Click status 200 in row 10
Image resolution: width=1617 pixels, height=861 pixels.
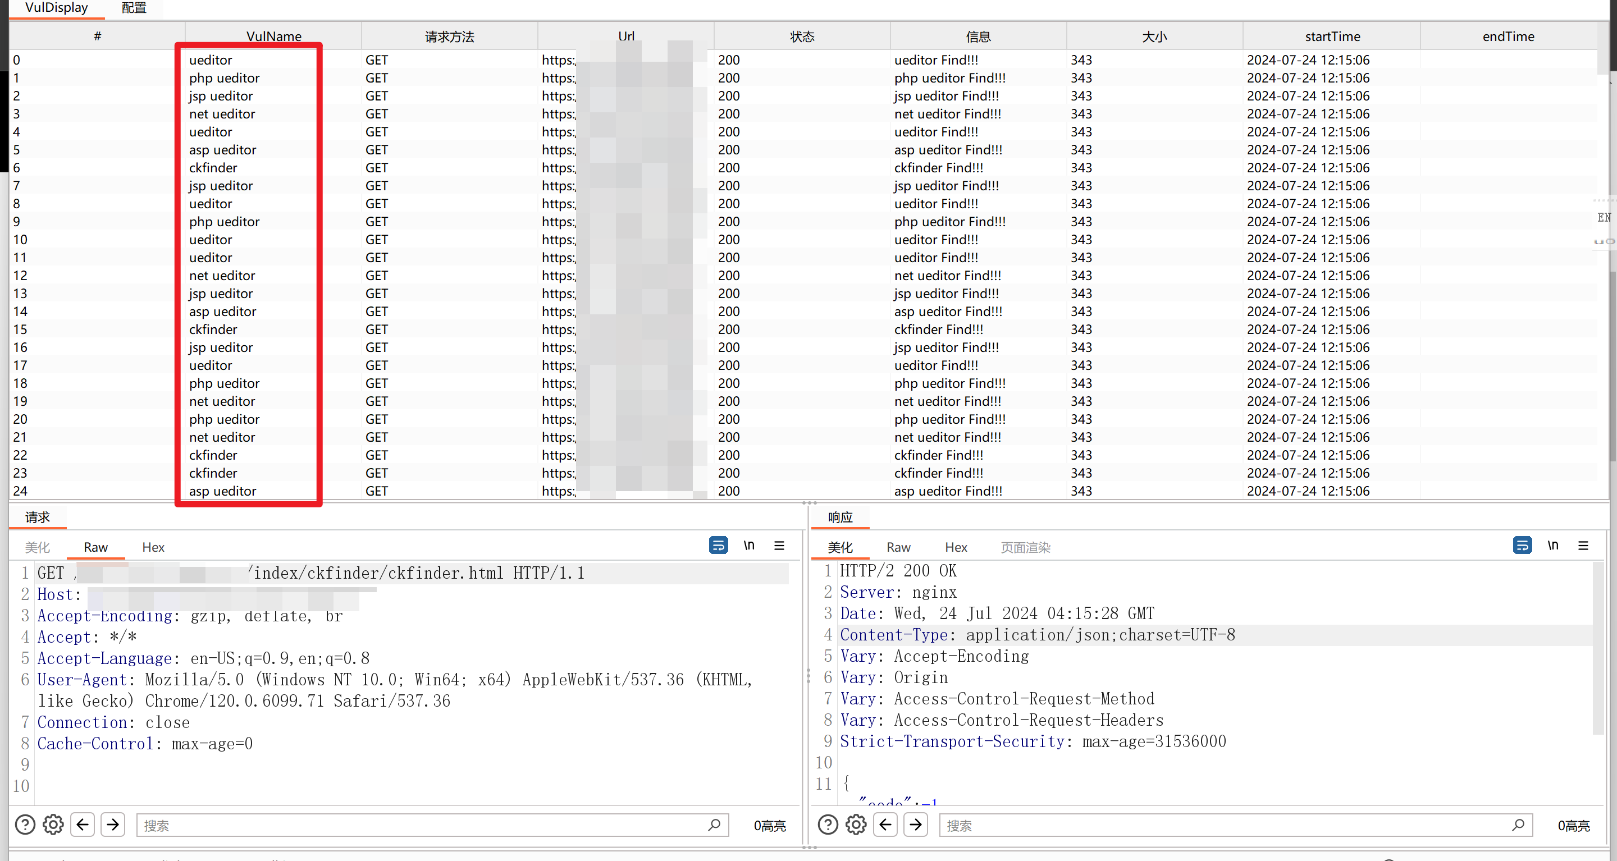tap(728, 240)
